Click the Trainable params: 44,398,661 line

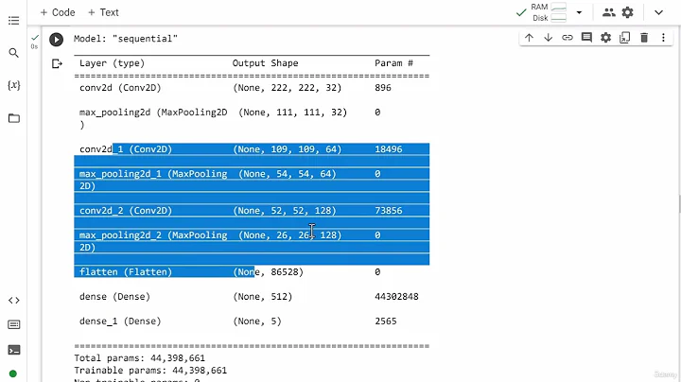coord(150,371)
